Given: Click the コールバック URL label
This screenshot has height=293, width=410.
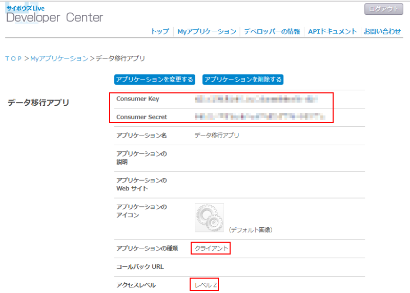Looking at the screenshot, I should pyautogui.click(x=140, y=266).
